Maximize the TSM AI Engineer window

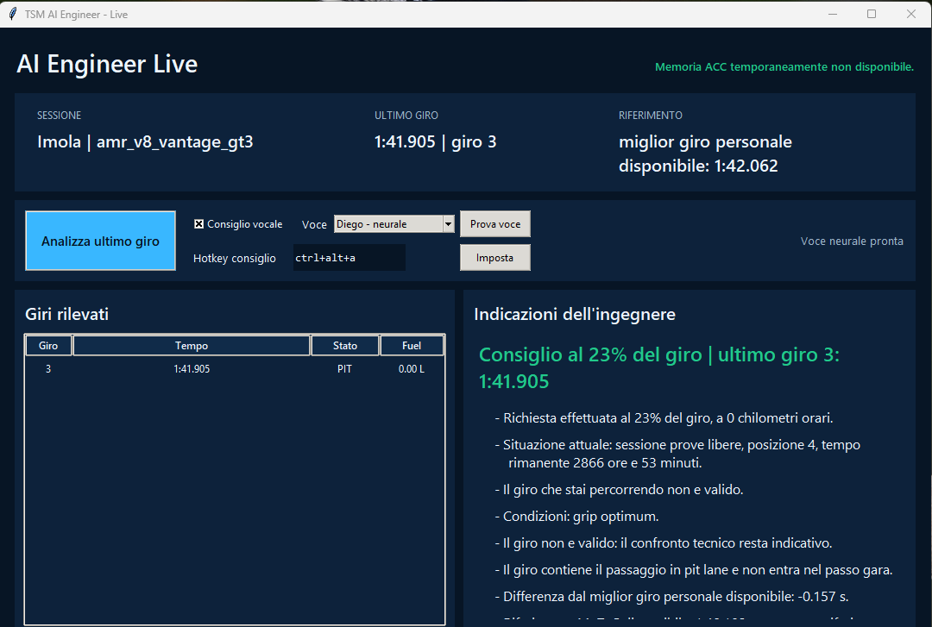click(x=872, y=14)
